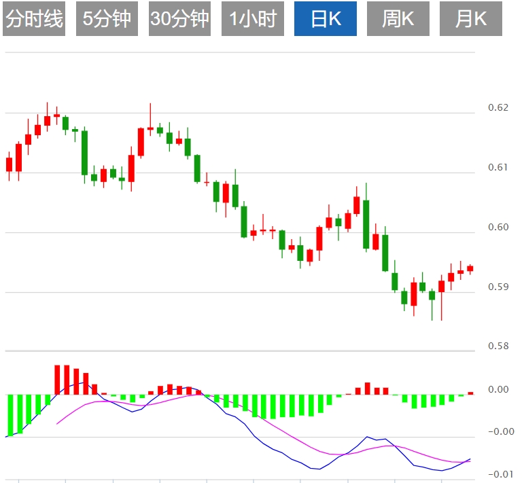Image resolution: width=524 pixels, height=483 pixels.
Task: Click the left start of magenta signal line
Action: point(56,424)
